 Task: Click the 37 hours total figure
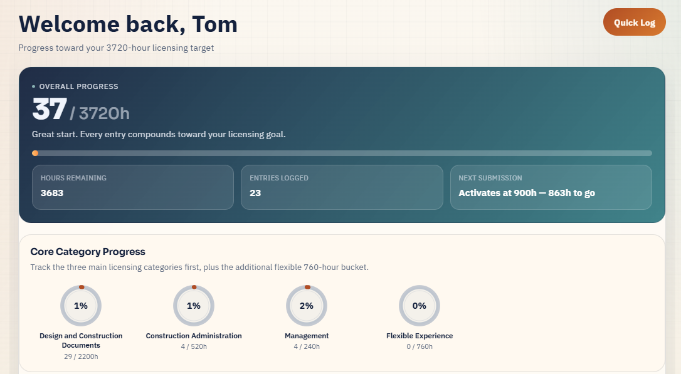coord(50,109)
